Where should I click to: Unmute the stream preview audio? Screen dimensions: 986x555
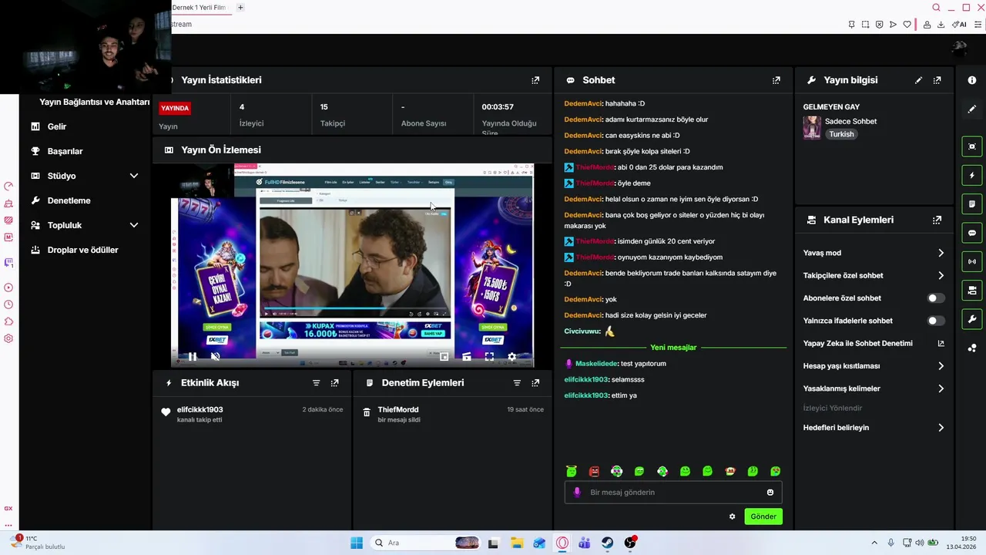point(215,357)
